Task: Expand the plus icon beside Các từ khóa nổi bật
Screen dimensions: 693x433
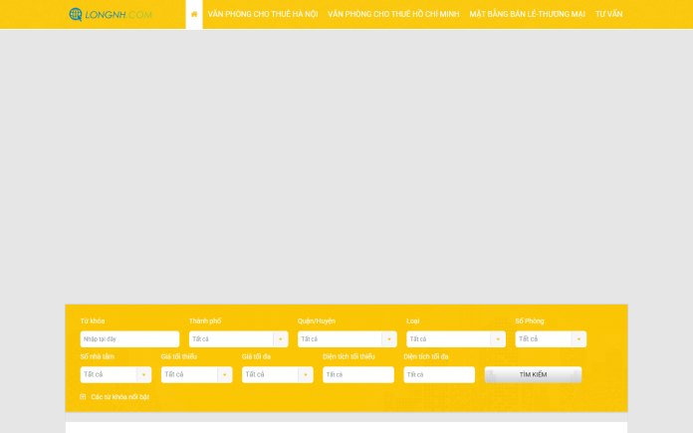Action: pos(83,397)
